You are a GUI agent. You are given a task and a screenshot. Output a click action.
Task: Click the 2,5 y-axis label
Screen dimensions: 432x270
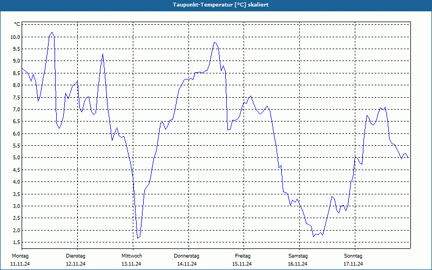(16, 218)
